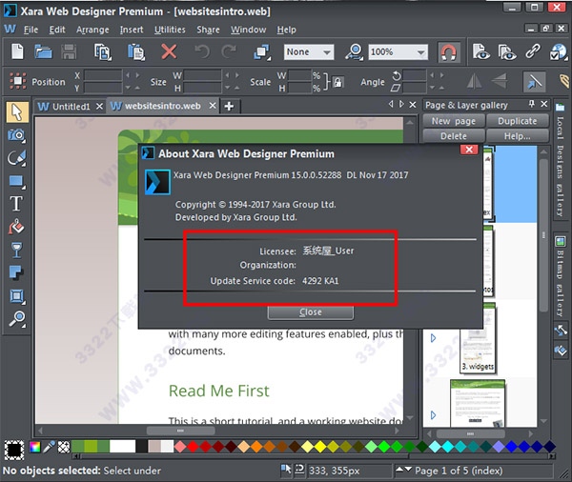
Task: Select the Photo camera tool
Action: pos(17,135)
